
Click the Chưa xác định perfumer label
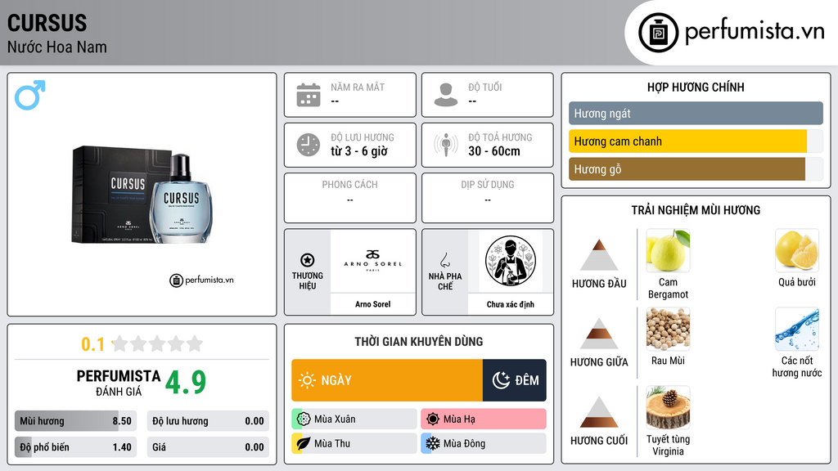[x=511, y=304]
